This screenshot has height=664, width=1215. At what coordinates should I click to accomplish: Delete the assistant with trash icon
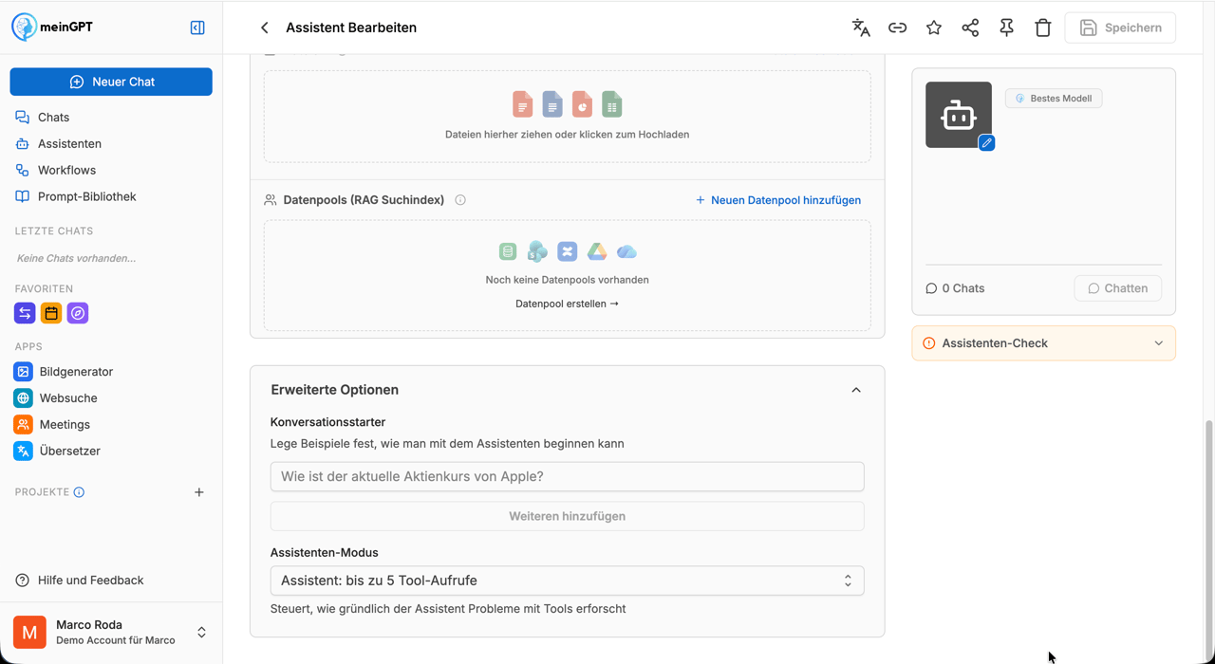[x=1043, y=28]
